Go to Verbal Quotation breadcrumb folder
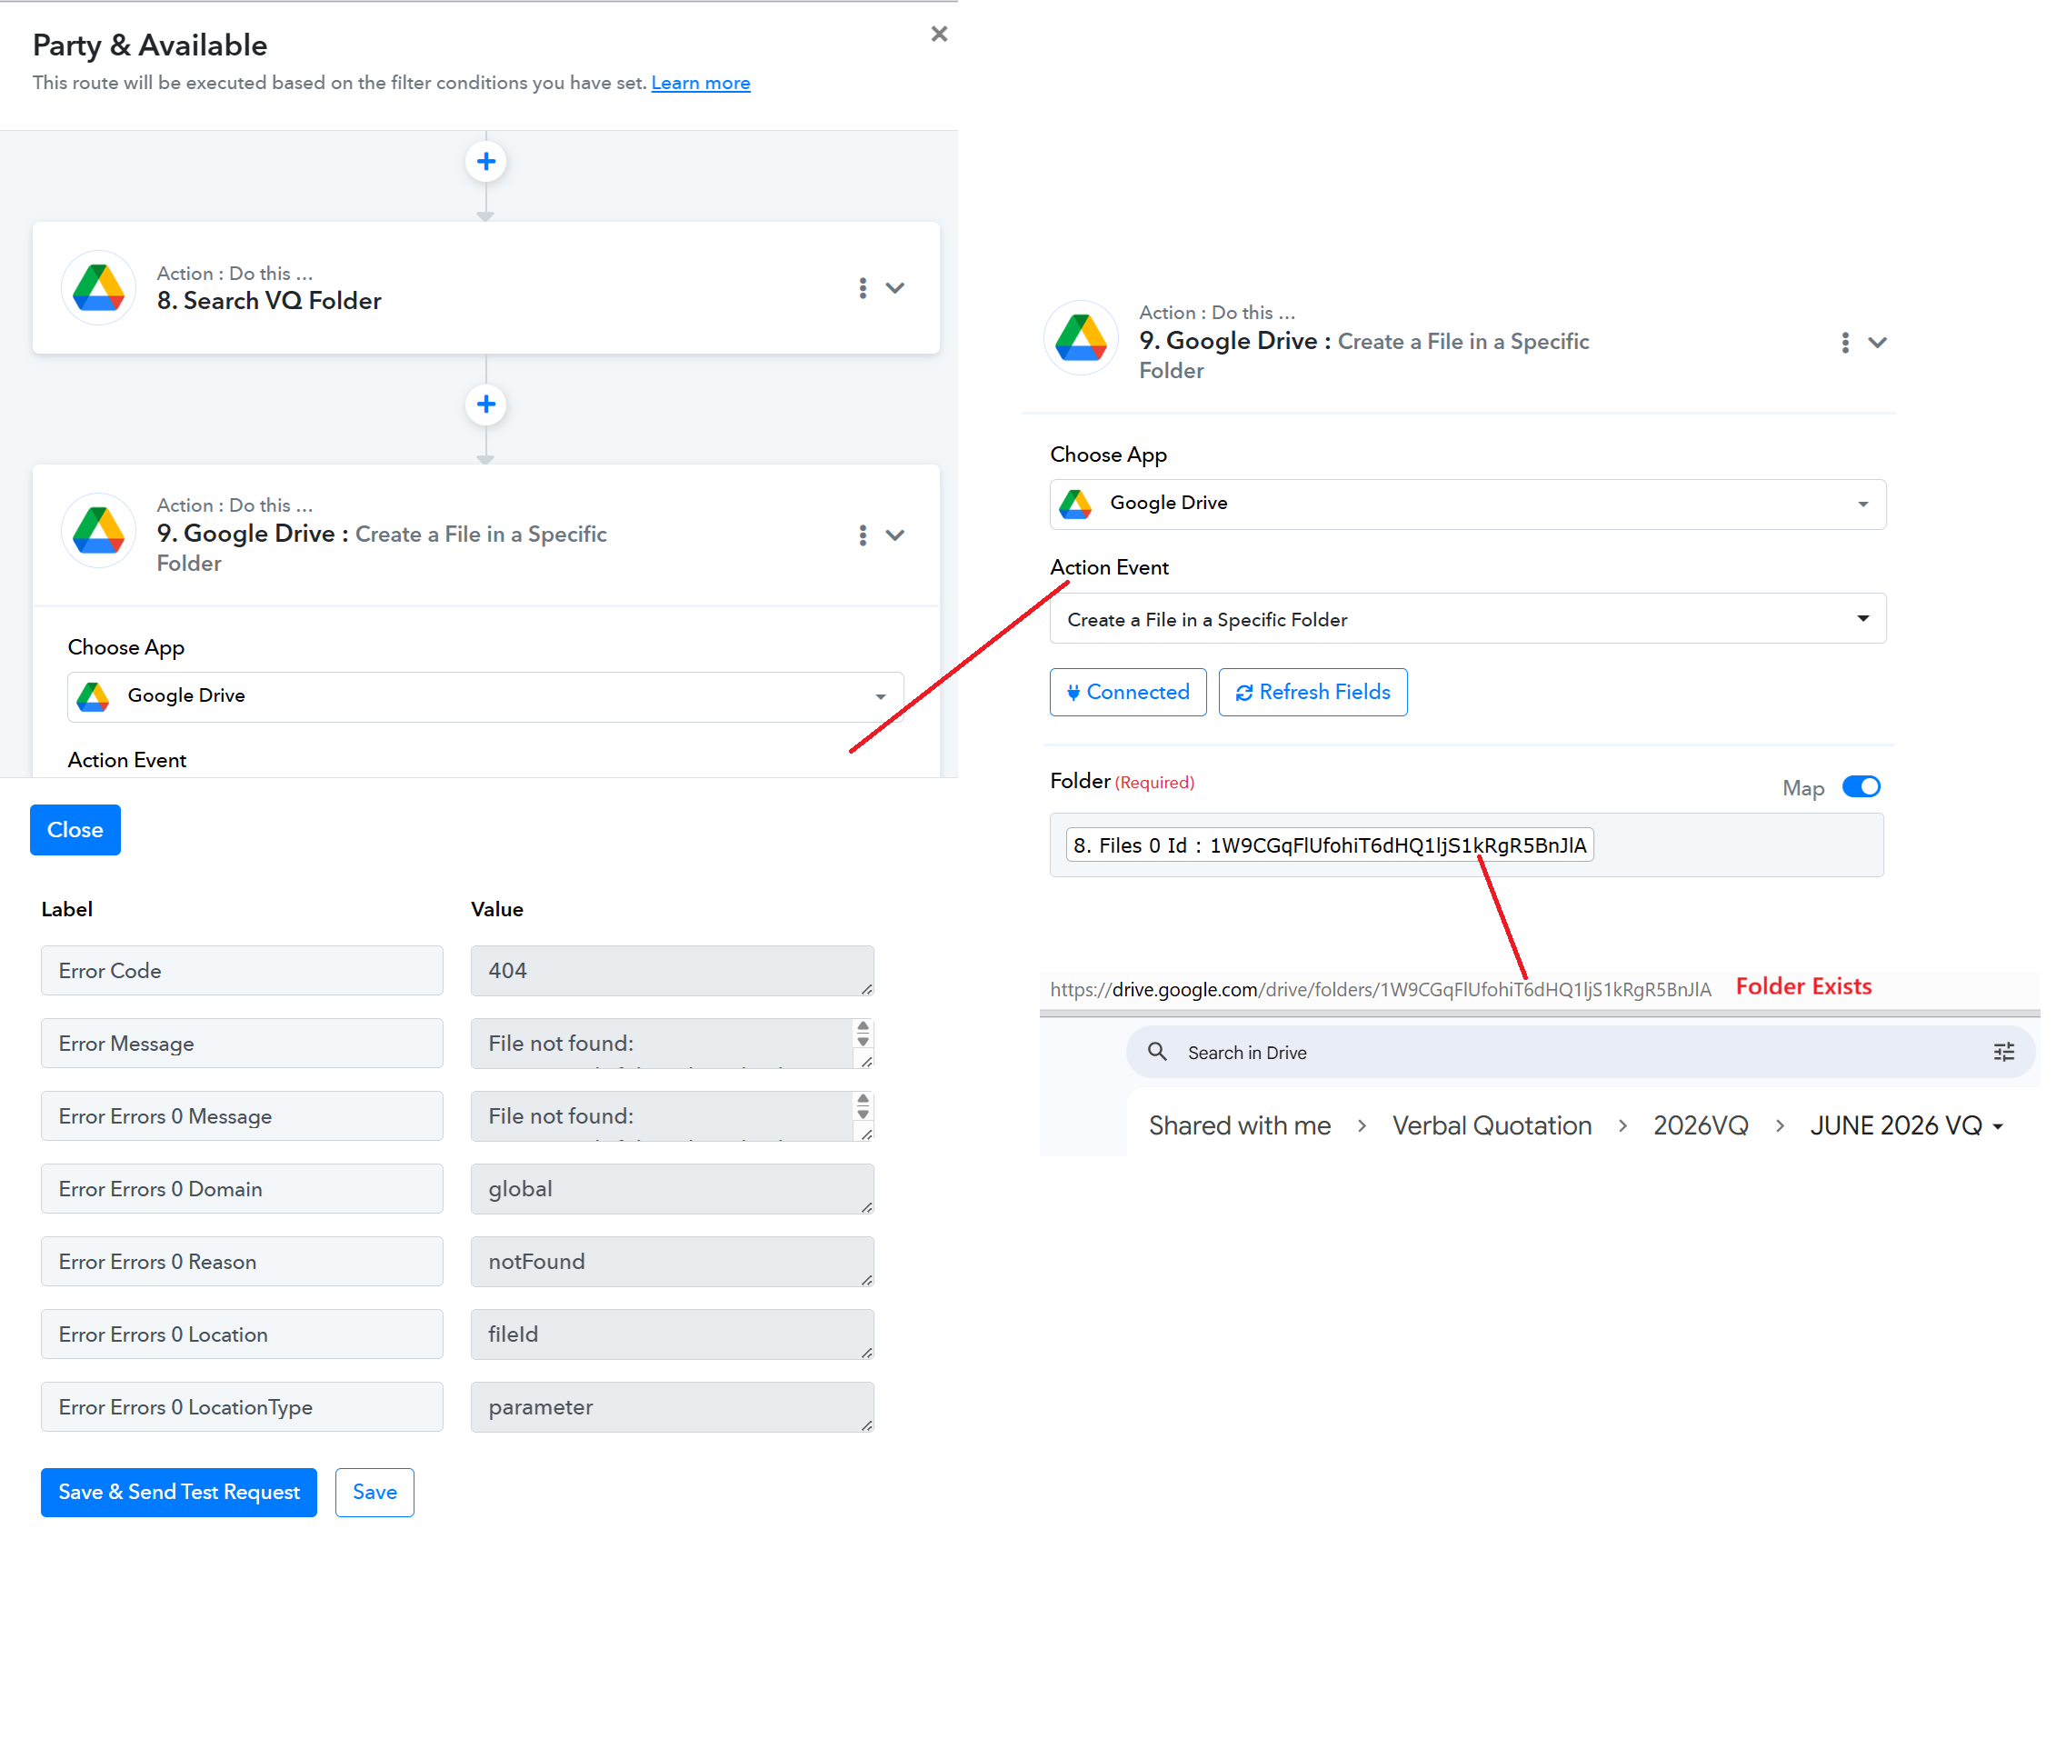Image resolution: width=2066 pixels, height=1739 pixels. [1492, 1125]
